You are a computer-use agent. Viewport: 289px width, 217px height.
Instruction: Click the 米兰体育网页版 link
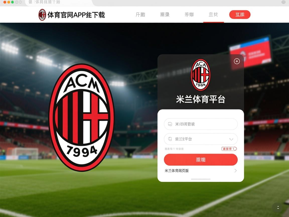[x=177, y=171]
